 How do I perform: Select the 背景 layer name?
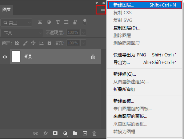(x=28, y=57)
